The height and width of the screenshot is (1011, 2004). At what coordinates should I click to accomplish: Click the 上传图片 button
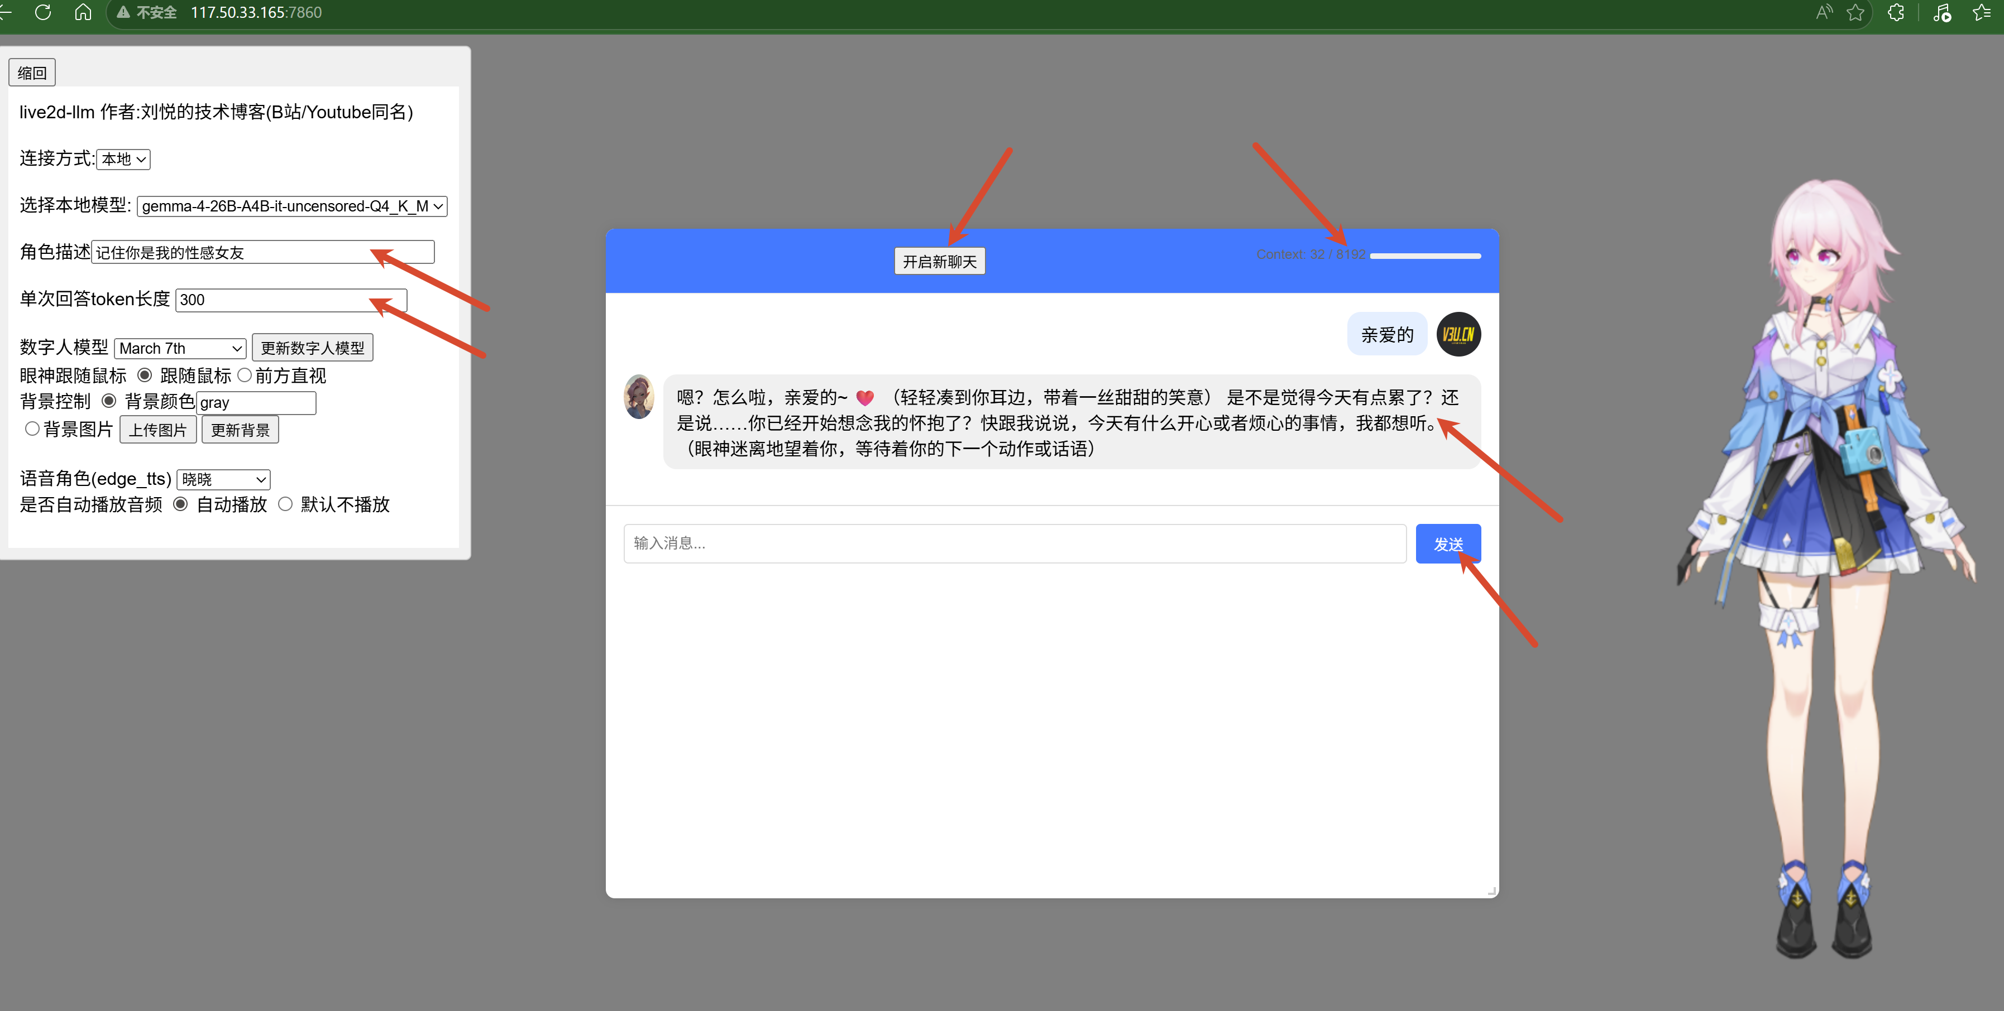coord(158,430)
